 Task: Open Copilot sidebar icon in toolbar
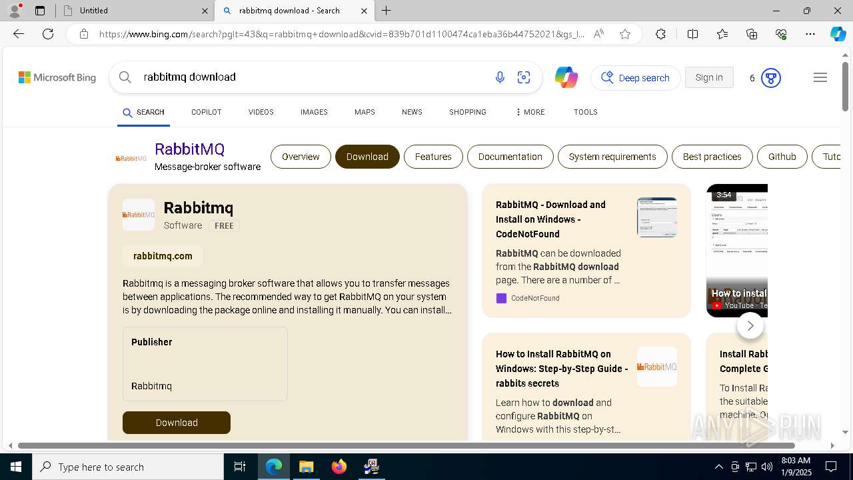(838, 34)
